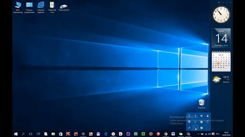Click the green icon in tray popup

tap(201, 128)
